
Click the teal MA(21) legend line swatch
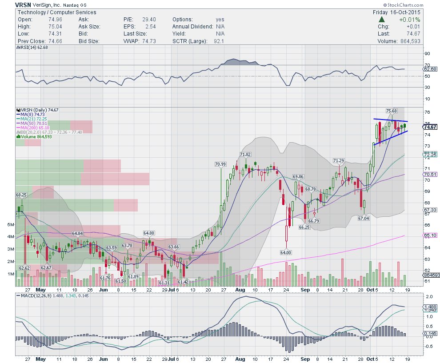[18, 119]
